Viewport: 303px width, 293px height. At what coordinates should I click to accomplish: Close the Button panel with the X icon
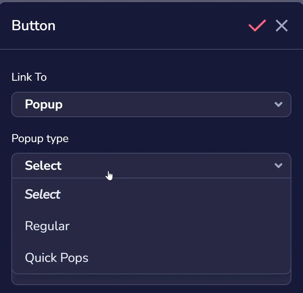click(x=281, y=26)
